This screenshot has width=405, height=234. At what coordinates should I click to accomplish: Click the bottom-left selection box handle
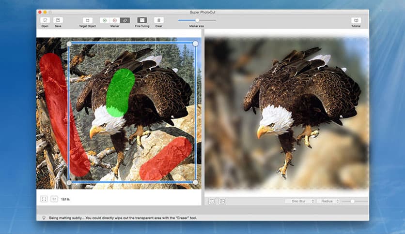coord(69,182)
